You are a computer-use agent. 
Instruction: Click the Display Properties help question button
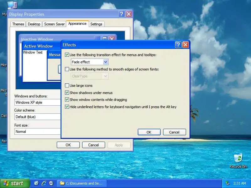click(121, 14)
